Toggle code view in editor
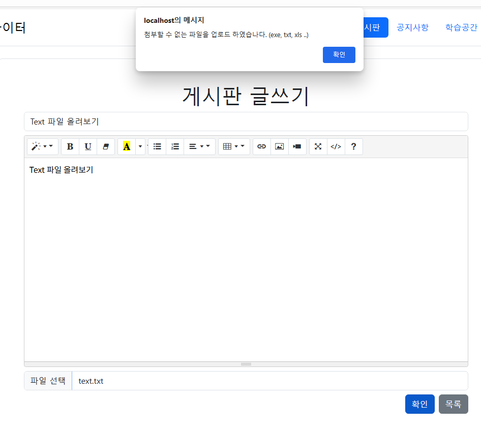 click(336, 146)
